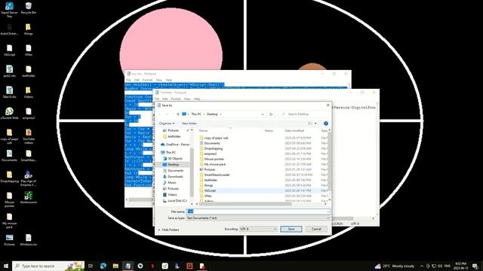The height and width of the screenshot is (271, 483).
Task: Open File menu in Untitled Notepad window
Action: coord(157,99)
